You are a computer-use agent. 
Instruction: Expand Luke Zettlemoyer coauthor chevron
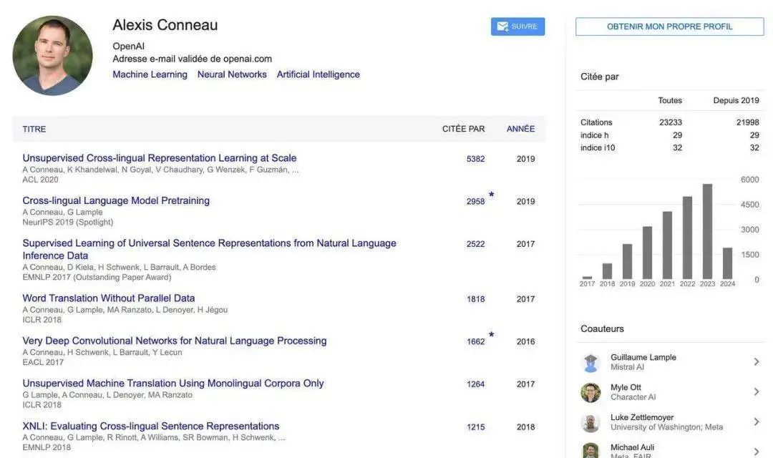click(756, 422)
